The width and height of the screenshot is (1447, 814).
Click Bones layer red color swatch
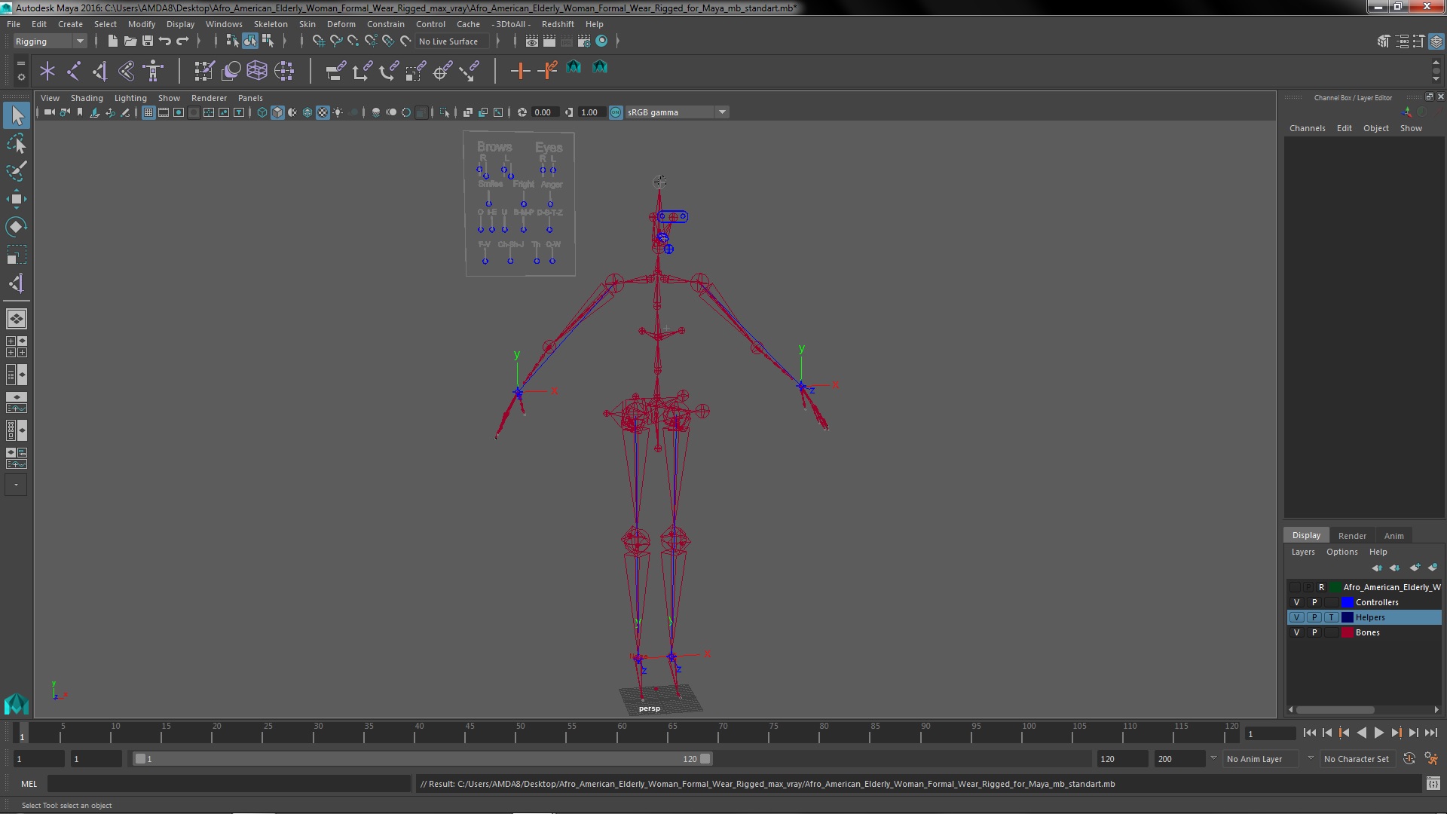click(1348, 632)
